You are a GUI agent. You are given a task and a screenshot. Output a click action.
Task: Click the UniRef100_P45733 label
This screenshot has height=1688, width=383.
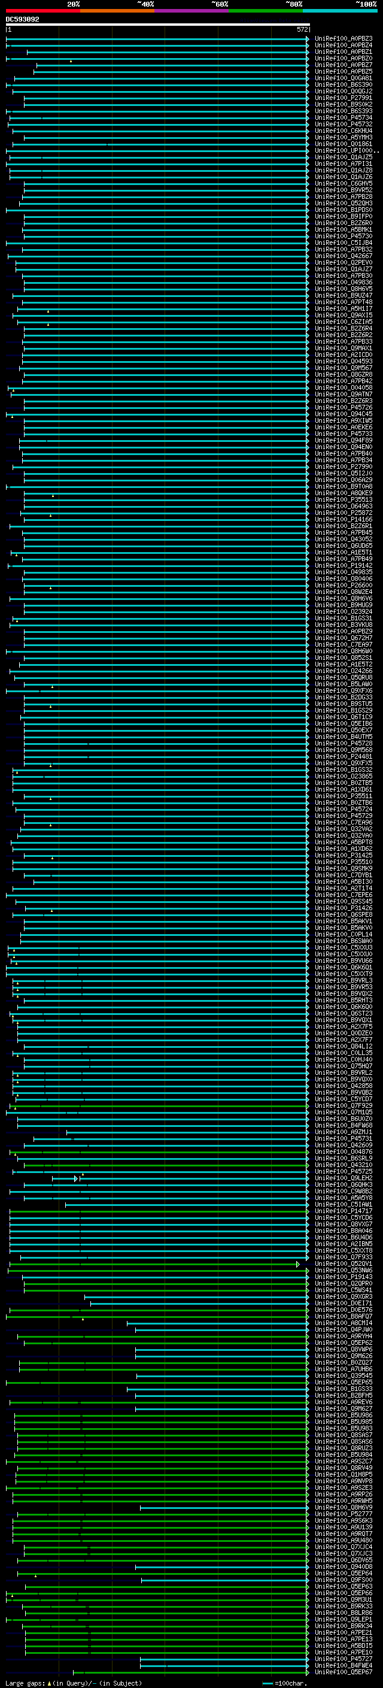[x=344, y=435]
